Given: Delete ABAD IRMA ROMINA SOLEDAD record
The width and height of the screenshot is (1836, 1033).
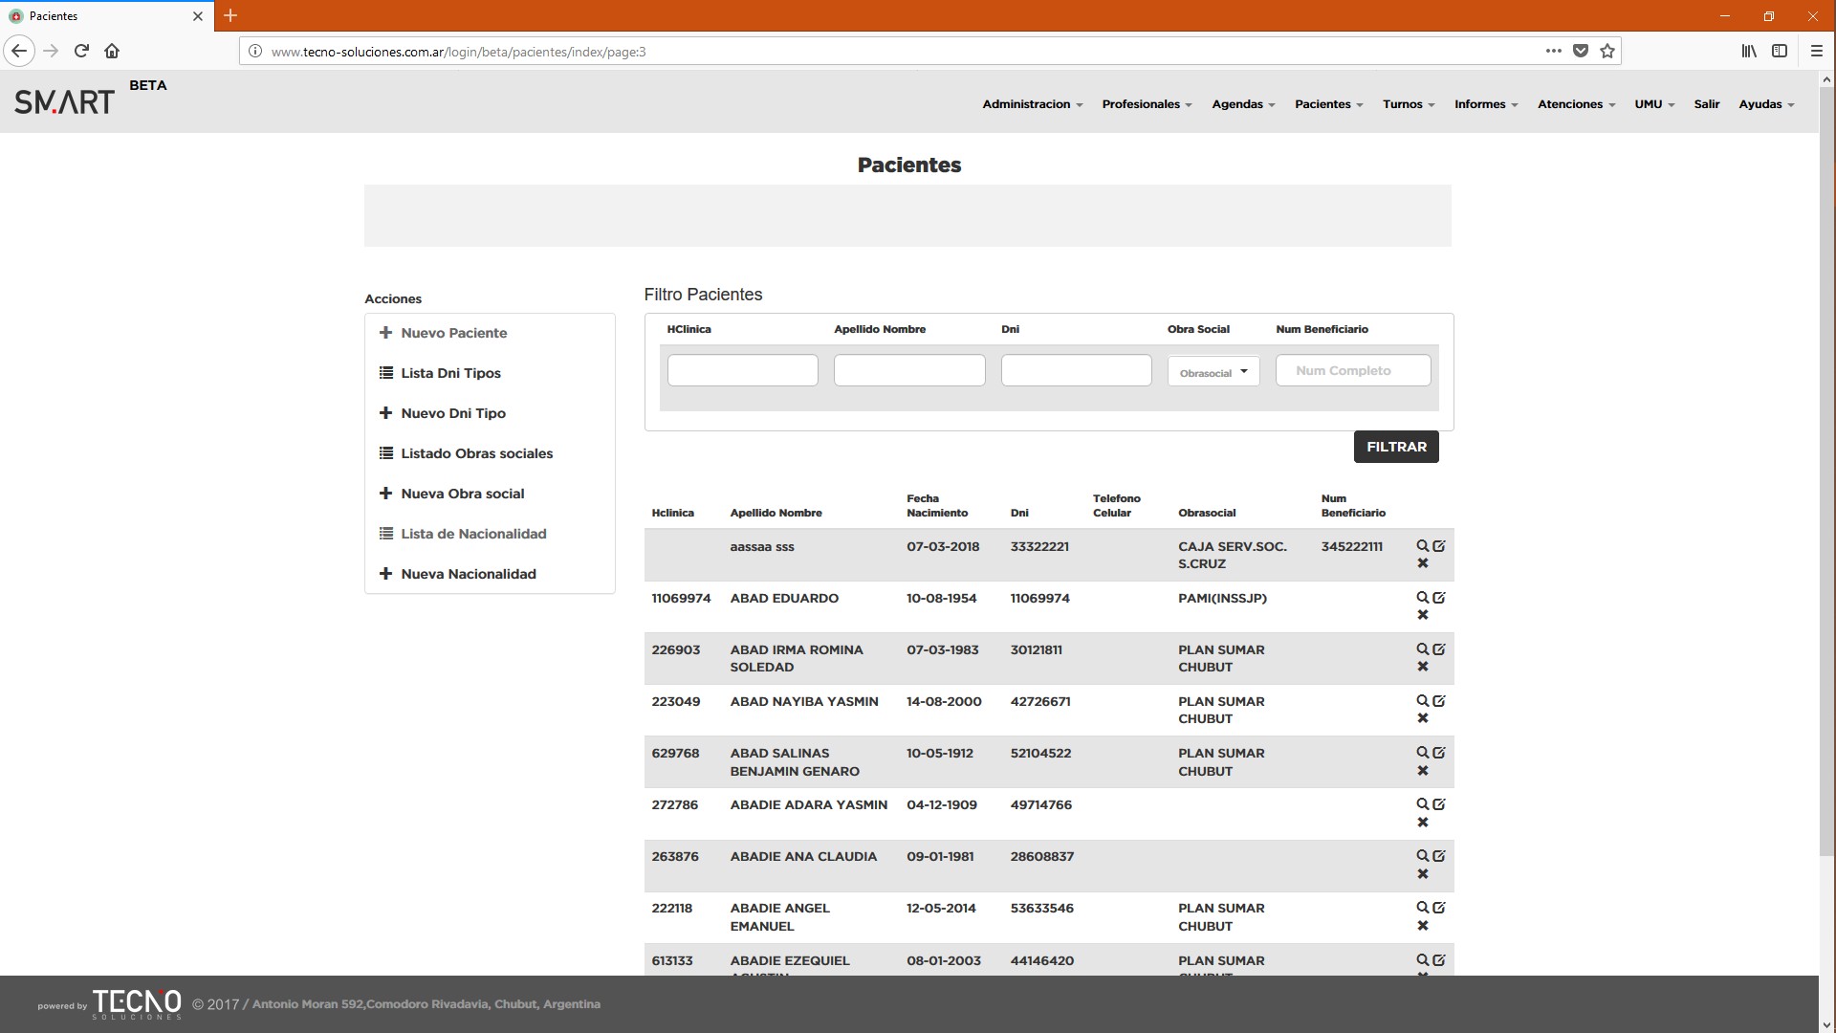Looking at the screenshot, I should tap(1423, 667).
